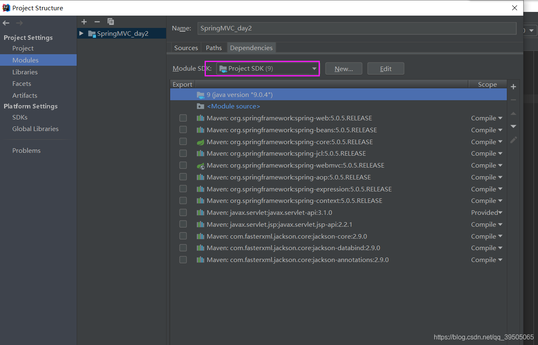Toggle export checkbox for jackson-annotations
538x345 pixels.
(183, 260)
